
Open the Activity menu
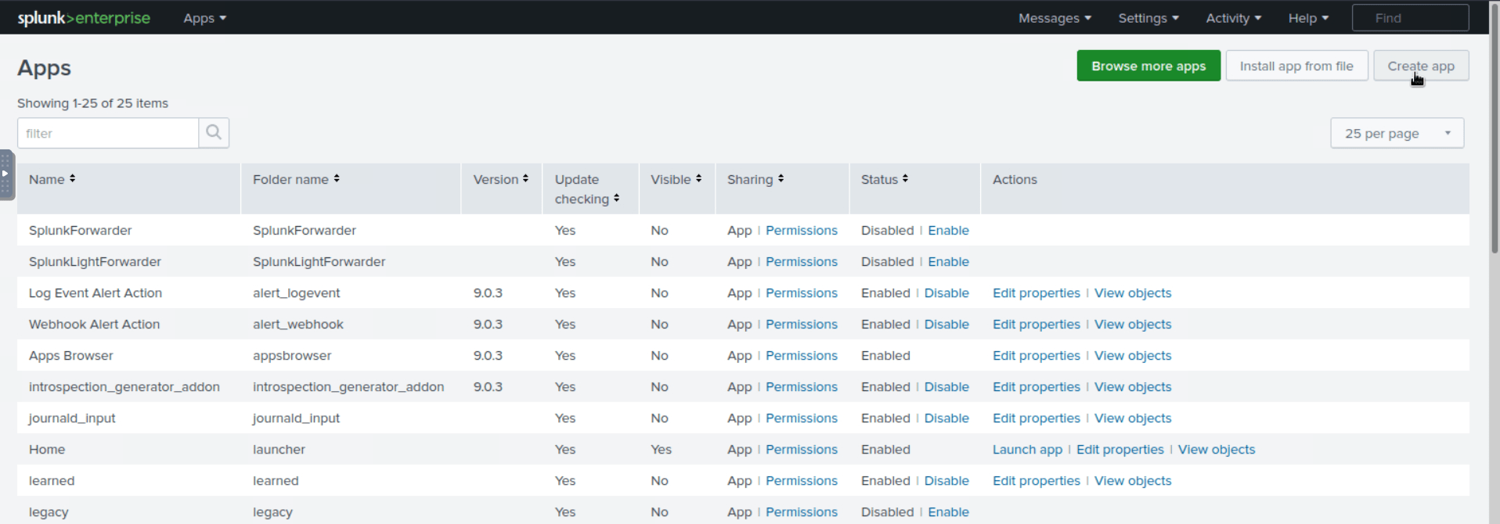(1234, 18)
